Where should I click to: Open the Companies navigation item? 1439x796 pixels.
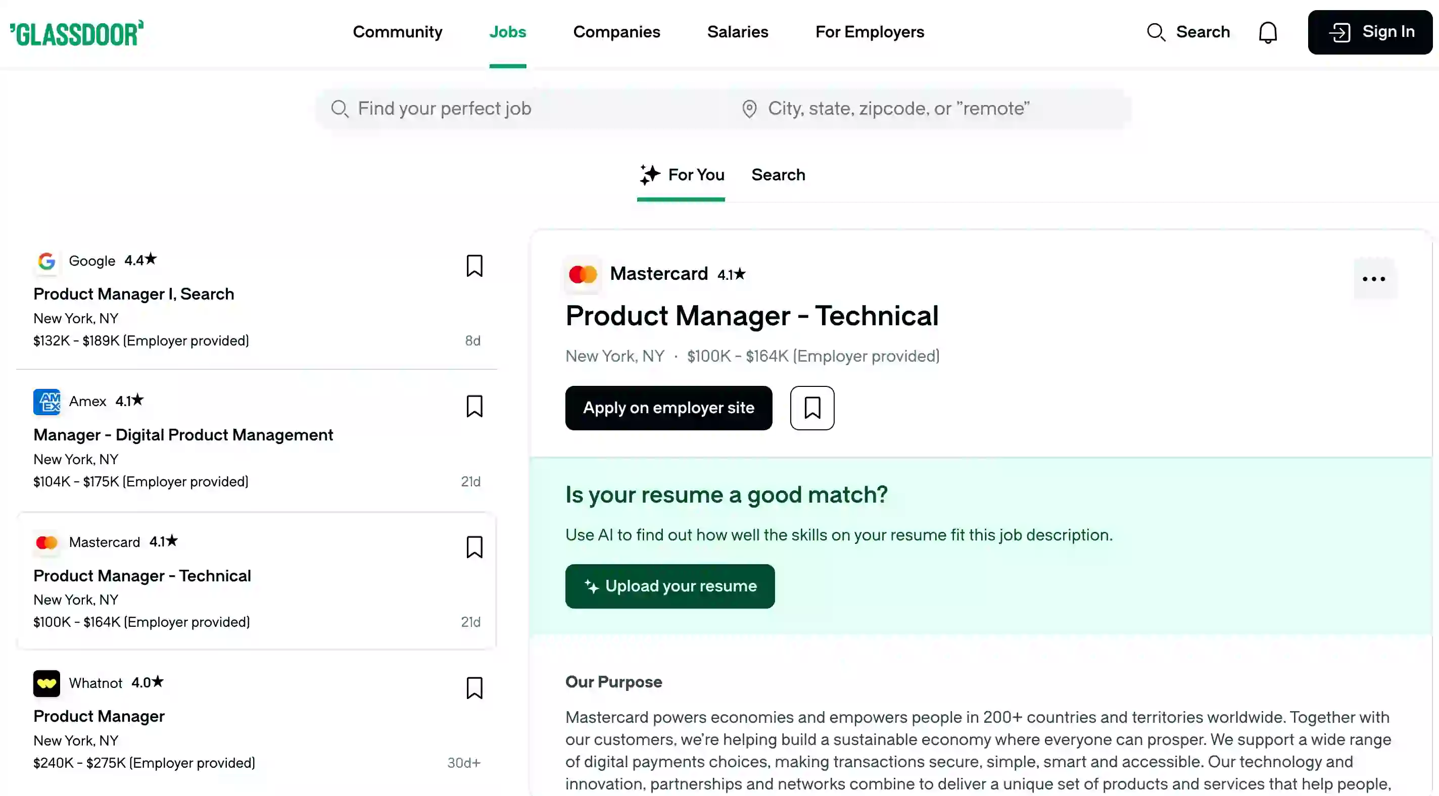click(x=617, y=32)
